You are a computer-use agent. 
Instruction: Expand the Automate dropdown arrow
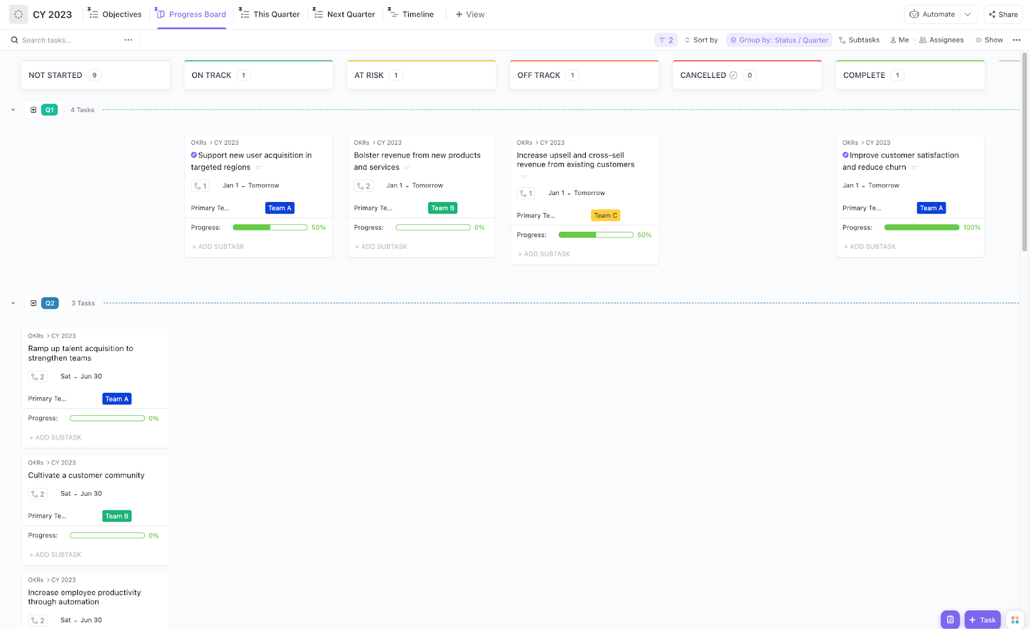click(968, 14)
